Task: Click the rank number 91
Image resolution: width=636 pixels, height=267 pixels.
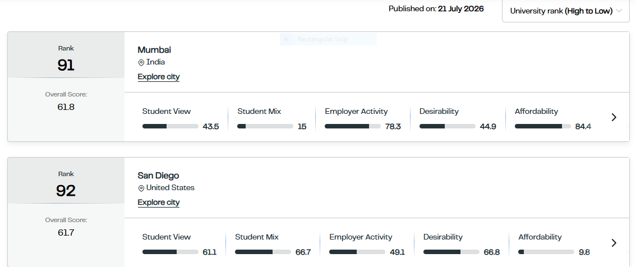Action: pos(66,65)
